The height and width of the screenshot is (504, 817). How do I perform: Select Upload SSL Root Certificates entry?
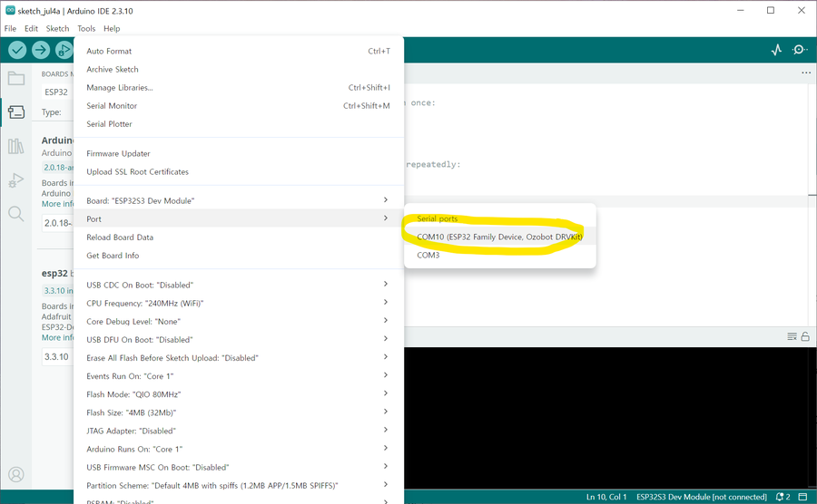(x=239, y=171)
